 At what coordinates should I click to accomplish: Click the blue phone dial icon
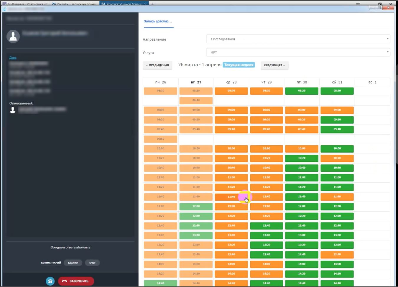tap(50, 281)
